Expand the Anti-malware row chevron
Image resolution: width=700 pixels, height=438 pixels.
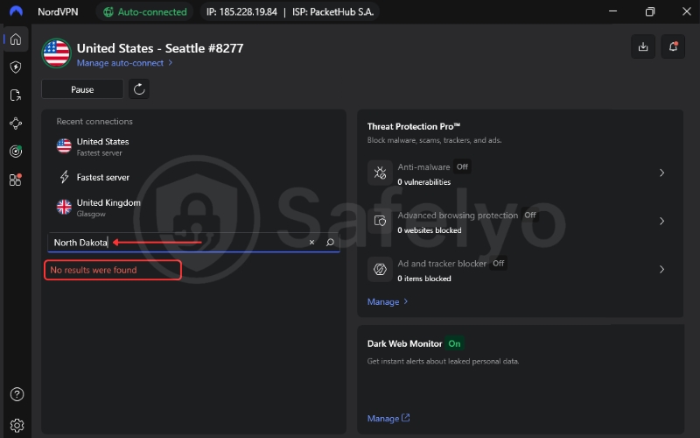(x=661, y=173)
